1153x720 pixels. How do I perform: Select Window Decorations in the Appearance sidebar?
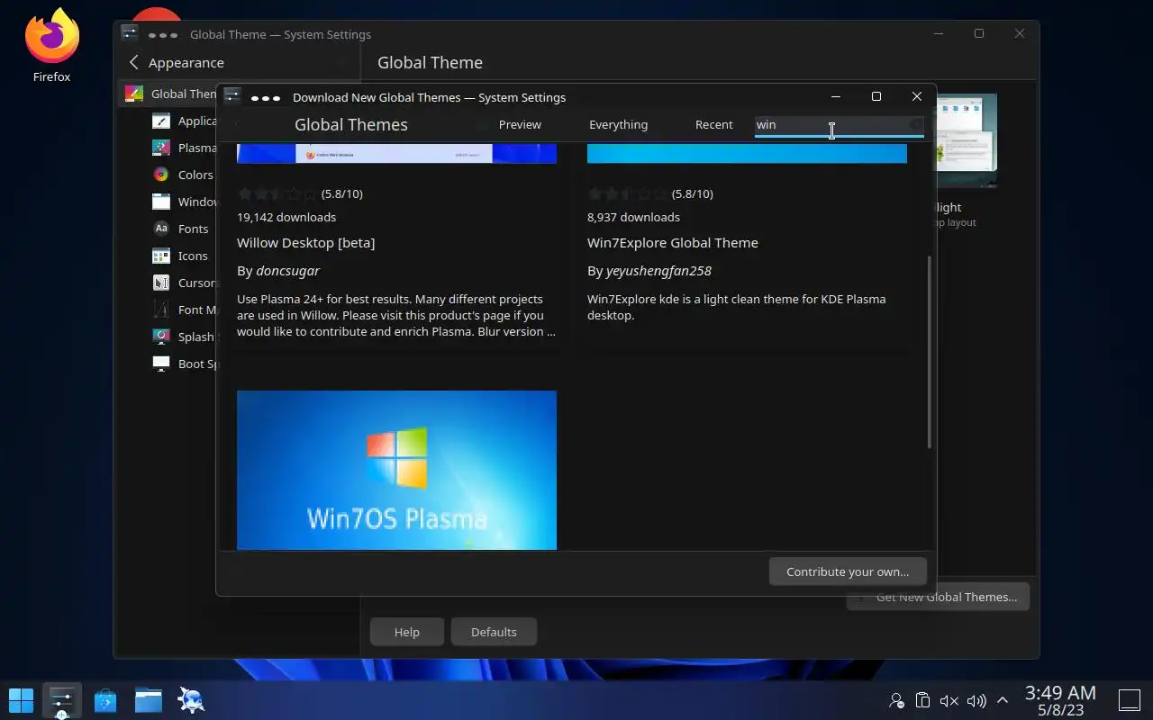pyautogui.click(x=186, y=202)
